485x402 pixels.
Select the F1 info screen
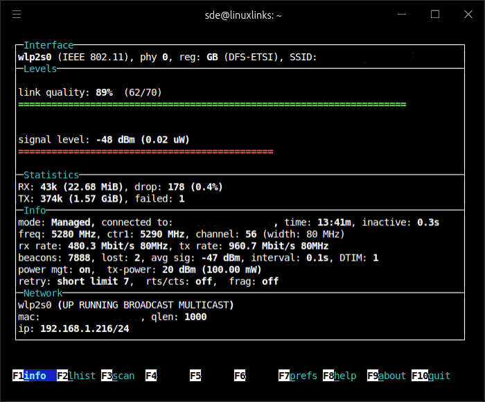[35, 376]
